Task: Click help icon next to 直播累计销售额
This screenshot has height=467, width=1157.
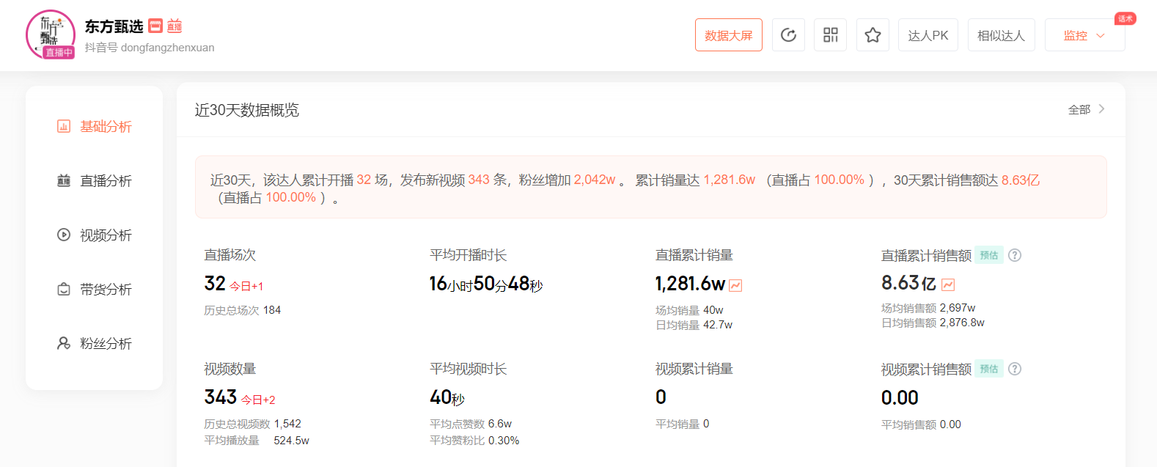Action: (1015, 255)
